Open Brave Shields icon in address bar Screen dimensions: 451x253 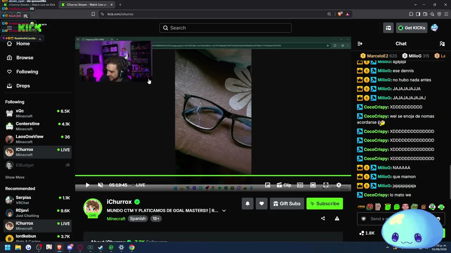(x=340, y=14)
